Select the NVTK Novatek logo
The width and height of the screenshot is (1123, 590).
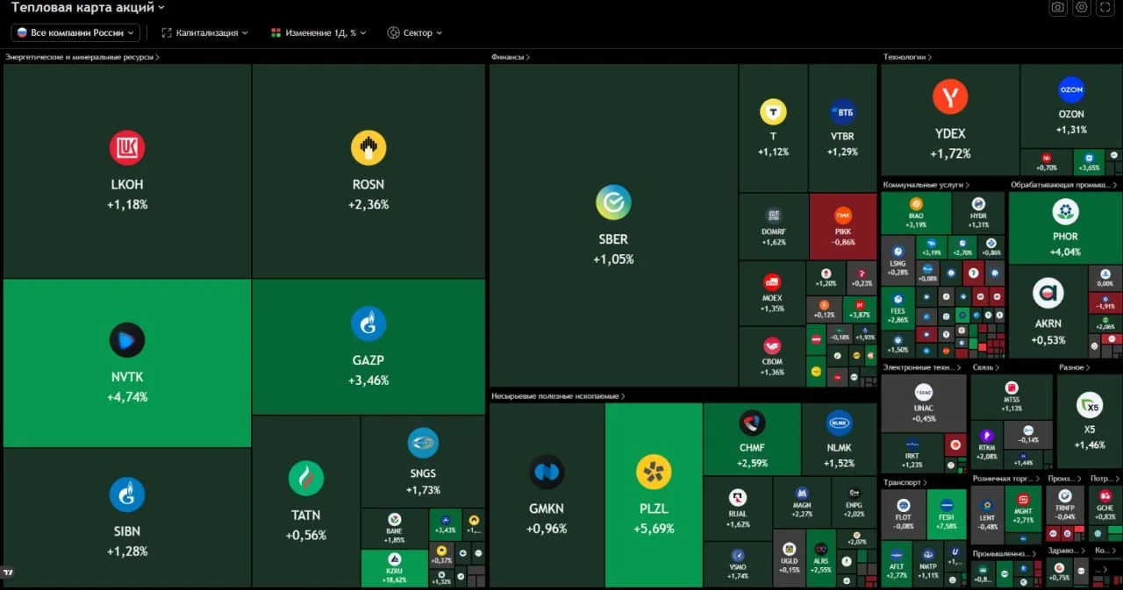click(127, 340)
